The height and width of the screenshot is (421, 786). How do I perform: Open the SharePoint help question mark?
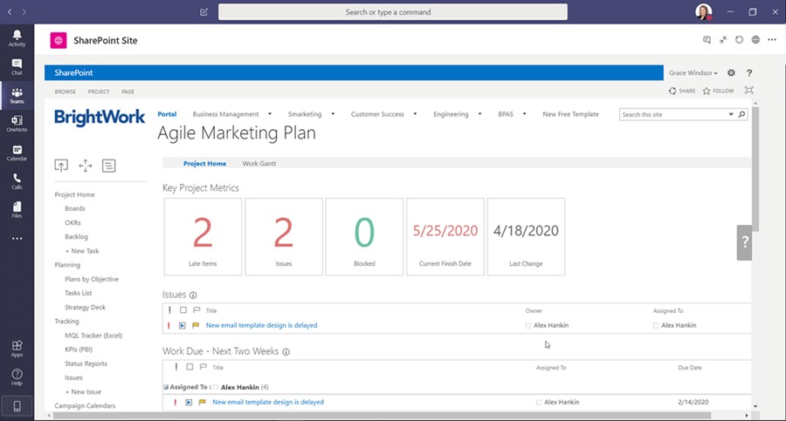point(749,73)
